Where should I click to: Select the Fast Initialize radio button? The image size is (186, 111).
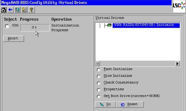click(99, 69)
